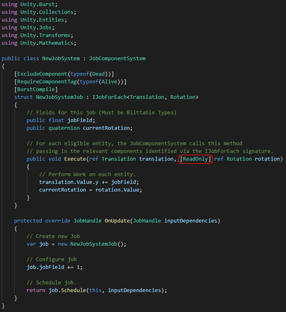Screen dimensions: 286x312
Task: Click the 'Create new Job' comment
Action: tap(53, 236)
